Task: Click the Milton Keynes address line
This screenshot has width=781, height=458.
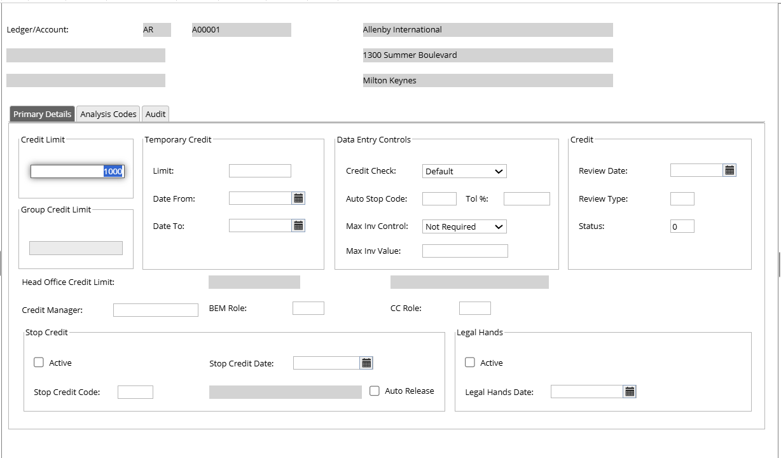Action: pos(487,81)
